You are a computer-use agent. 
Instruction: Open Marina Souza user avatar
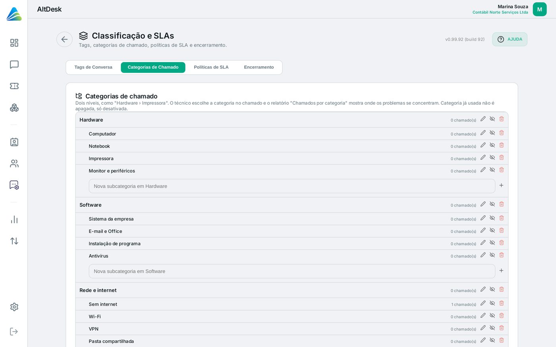click(539, 9)
